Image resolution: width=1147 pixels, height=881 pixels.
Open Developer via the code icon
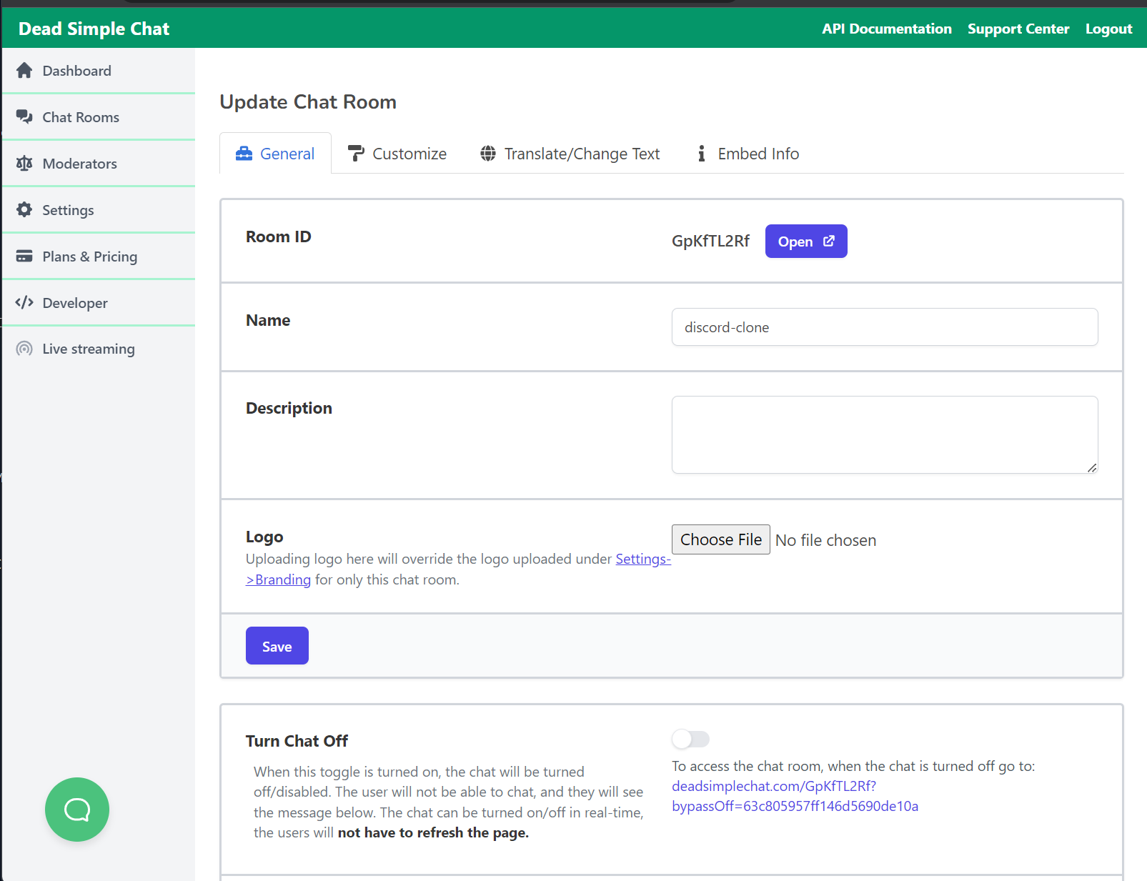[x=24, y=302]
